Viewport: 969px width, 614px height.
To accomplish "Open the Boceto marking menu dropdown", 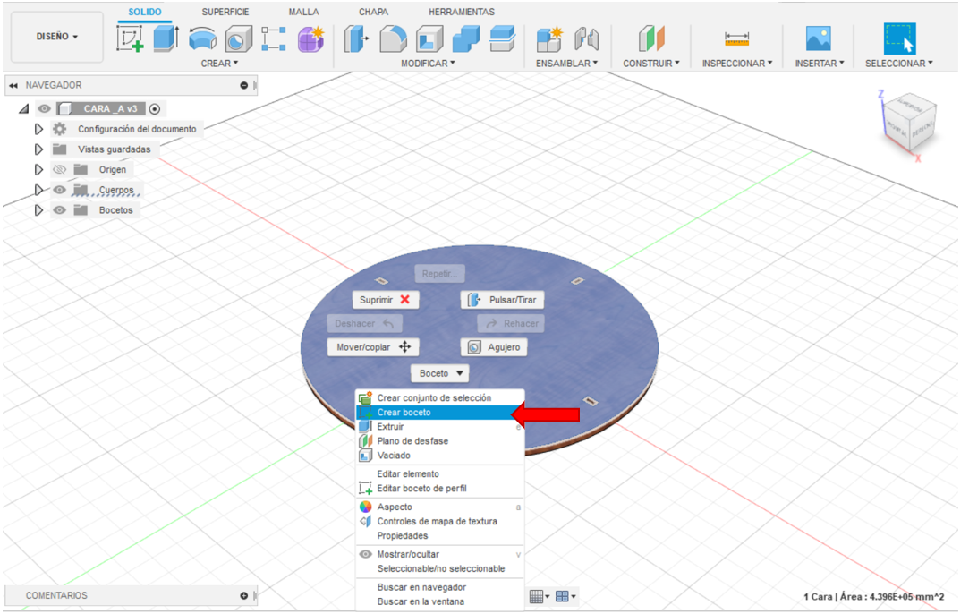I will pyautogui.click(x=440, y=373).
